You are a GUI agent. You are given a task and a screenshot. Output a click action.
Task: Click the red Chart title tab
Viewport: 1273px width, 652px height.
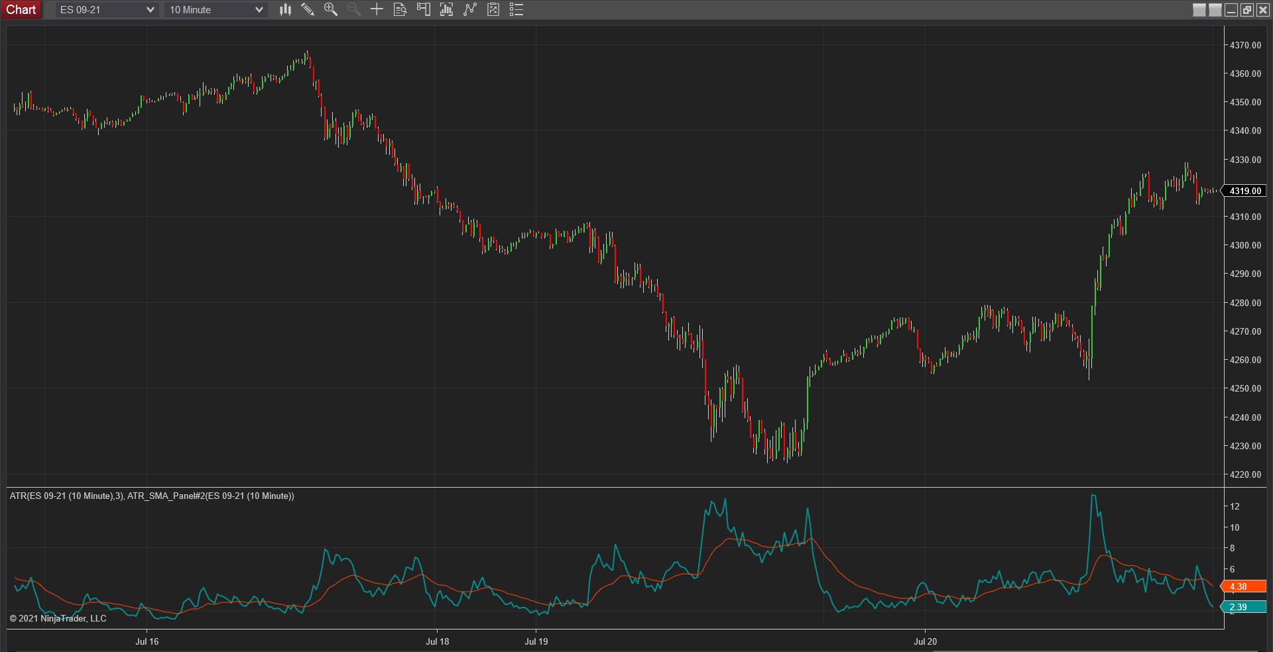click(21, 10)
